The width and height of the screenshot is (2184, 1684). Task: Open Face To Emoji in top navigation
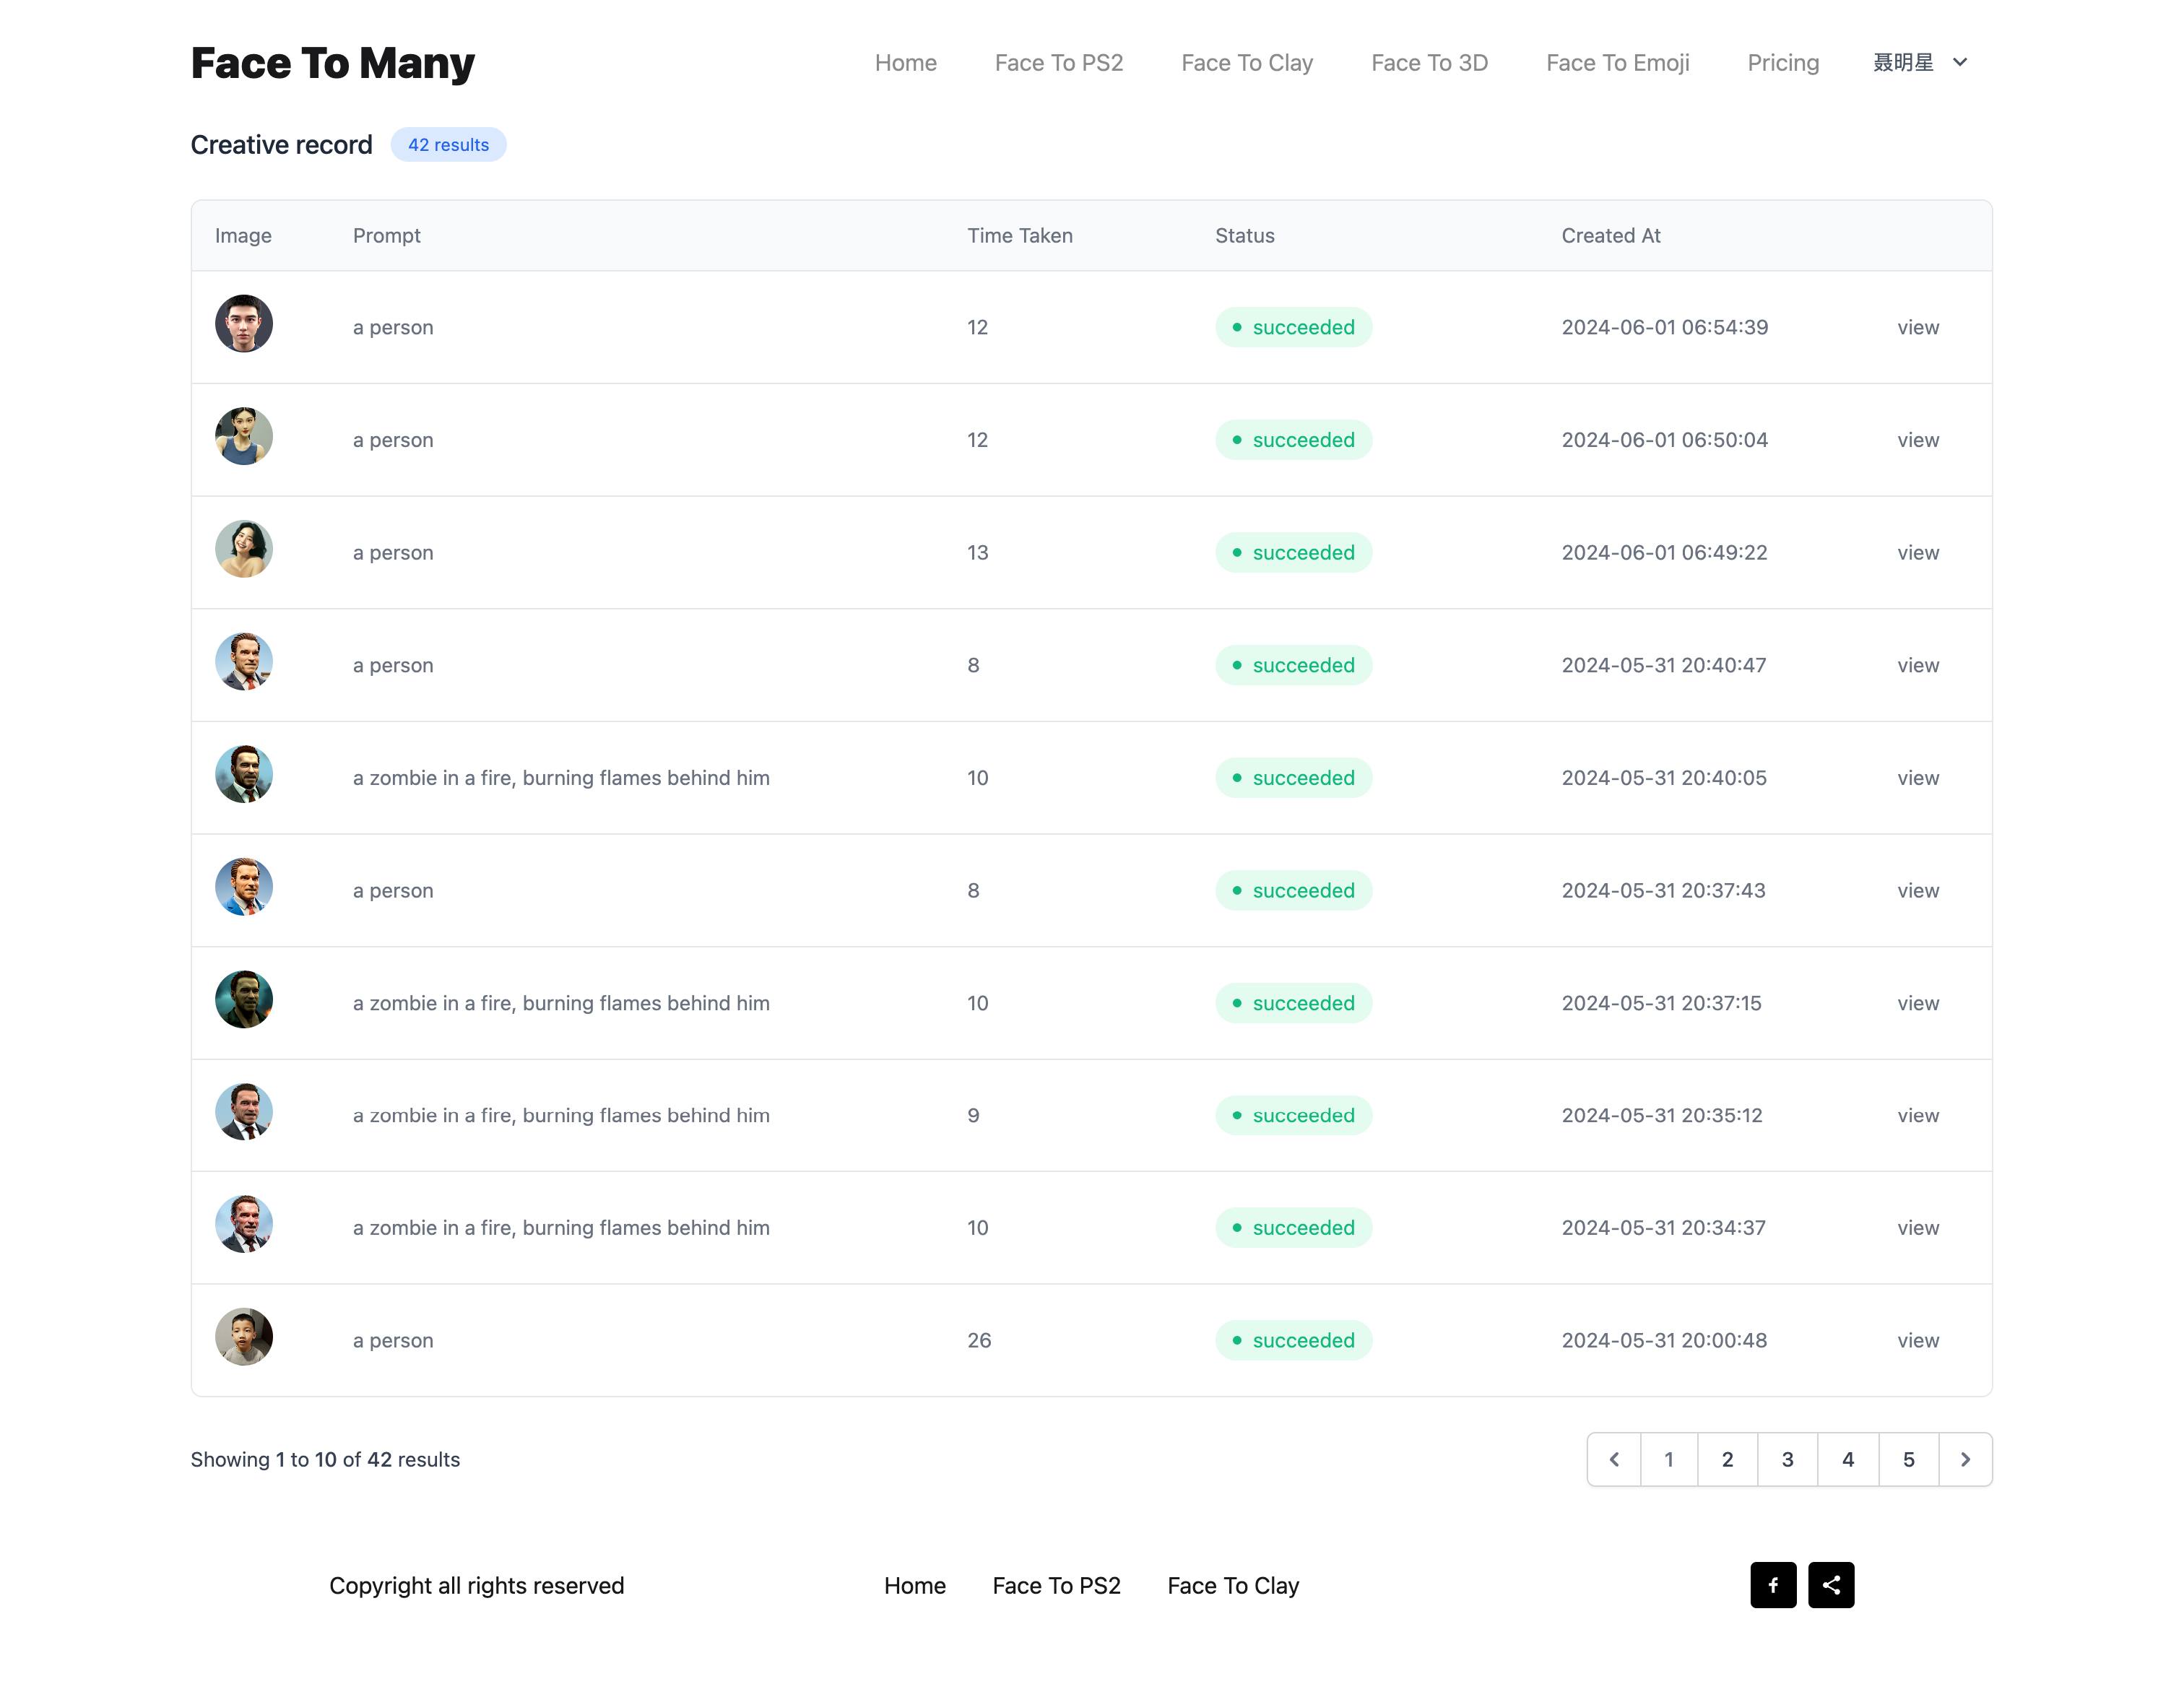pos(1617,63)
